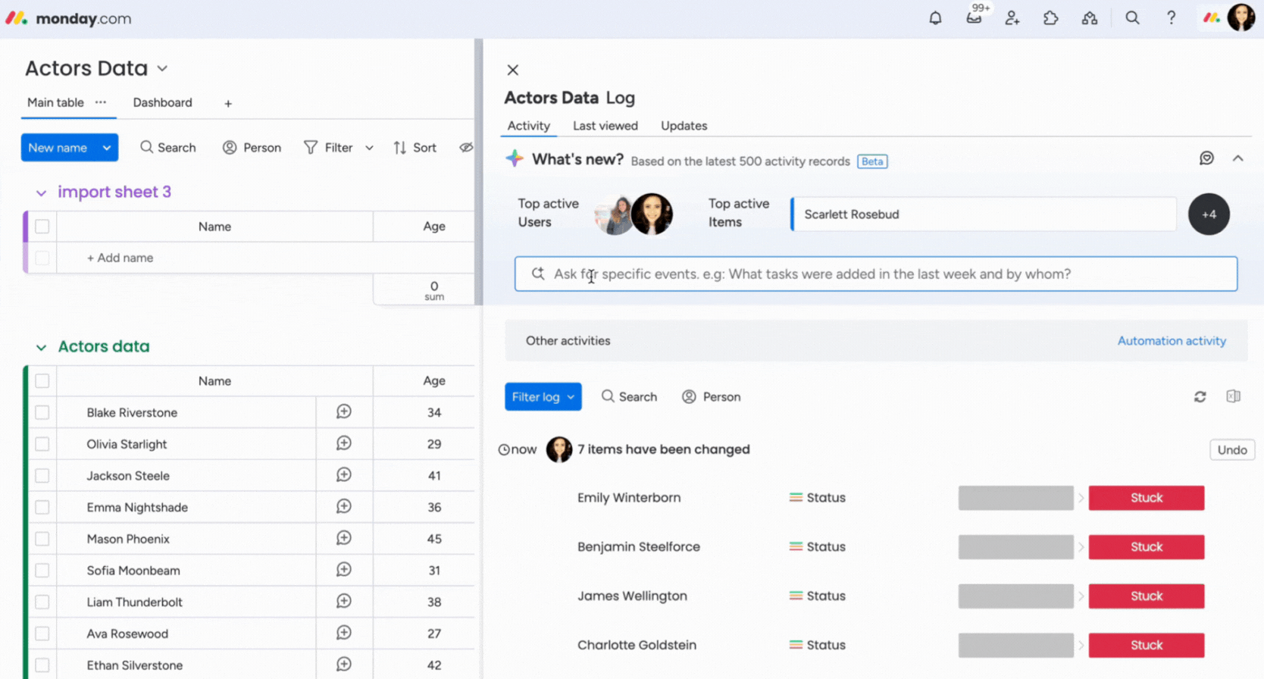Open Actors Data board title dropdown
This screenshot has width=1264, height=679.
pyautogui.click(x=162, y=68)
